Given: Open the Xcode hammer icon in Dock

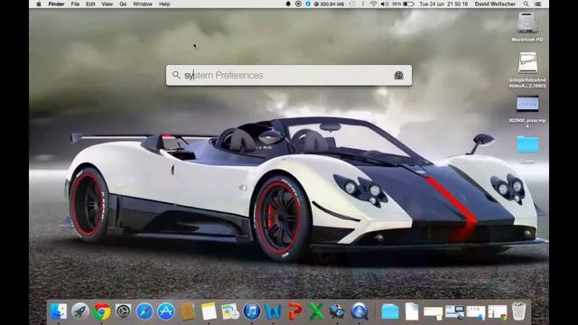Looking at the screenshot, I should (x=337, y=311).
